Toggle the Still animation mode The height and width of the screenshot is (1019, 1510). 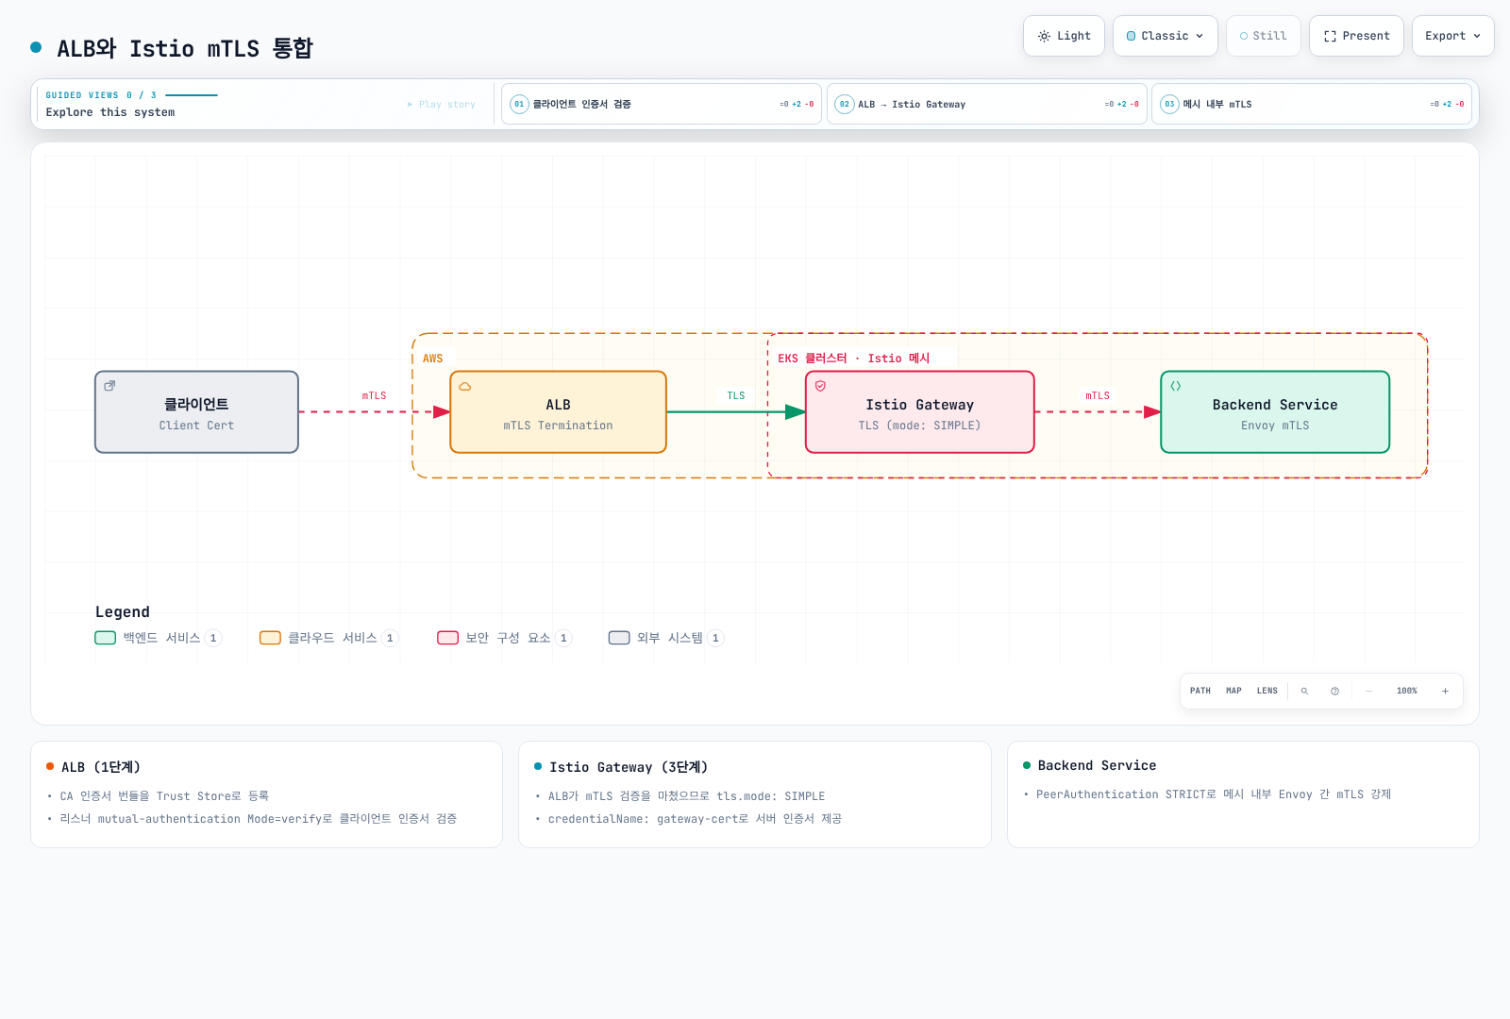coord(1263,36)
